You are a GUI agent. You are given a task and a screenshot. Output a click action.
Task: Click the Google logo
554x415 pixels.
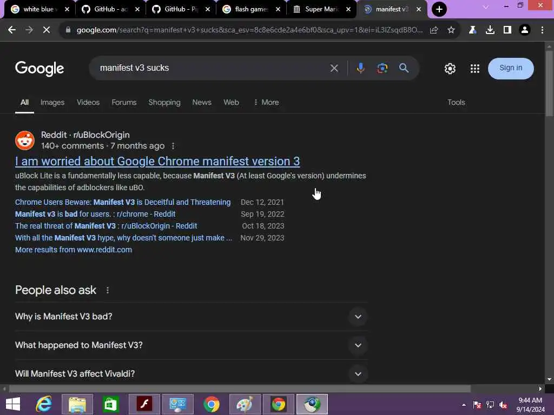point(39,69)
